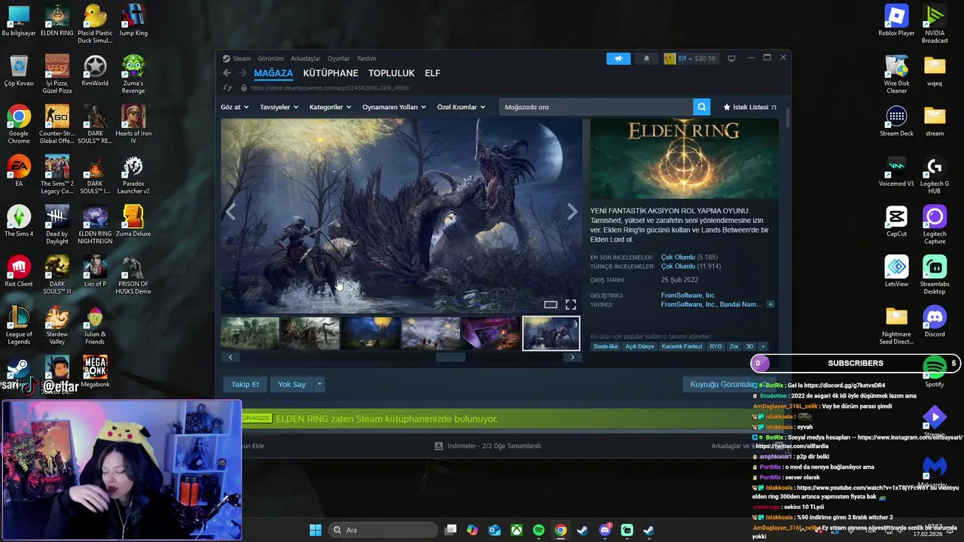Switch to the KÜTÜPHANE tab
The height and width of the screenshot is (542, 964).
[331, 73]
